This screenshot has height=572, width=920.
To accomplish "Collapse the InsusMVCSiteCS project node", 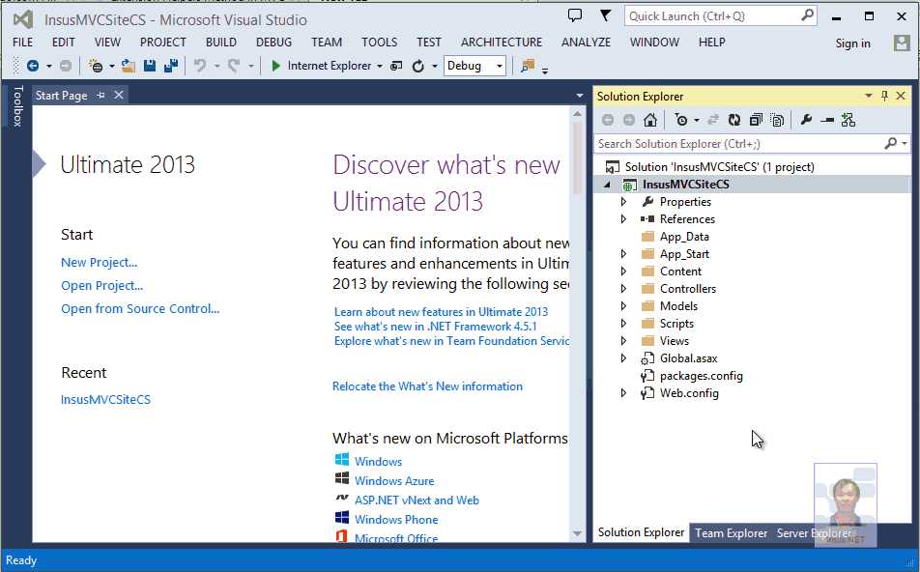I will pyautogui.click(x=607, y=185).
